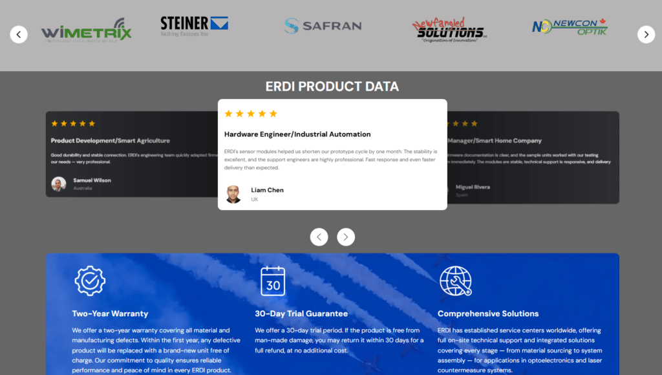The height and width of the screenshot is (375, 662).
Task: Click the Two-Year Warranty badge icon
Action: pos(90,281)
